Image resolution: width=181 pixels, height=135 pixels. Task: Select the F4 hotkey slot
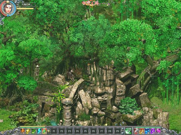pos(77,131)
